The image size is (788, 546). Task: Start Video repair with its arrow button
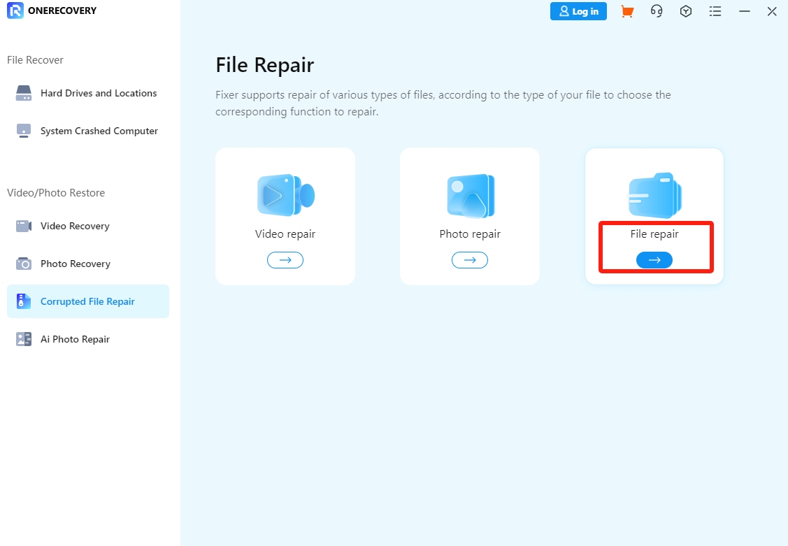[x=285, y=260]
